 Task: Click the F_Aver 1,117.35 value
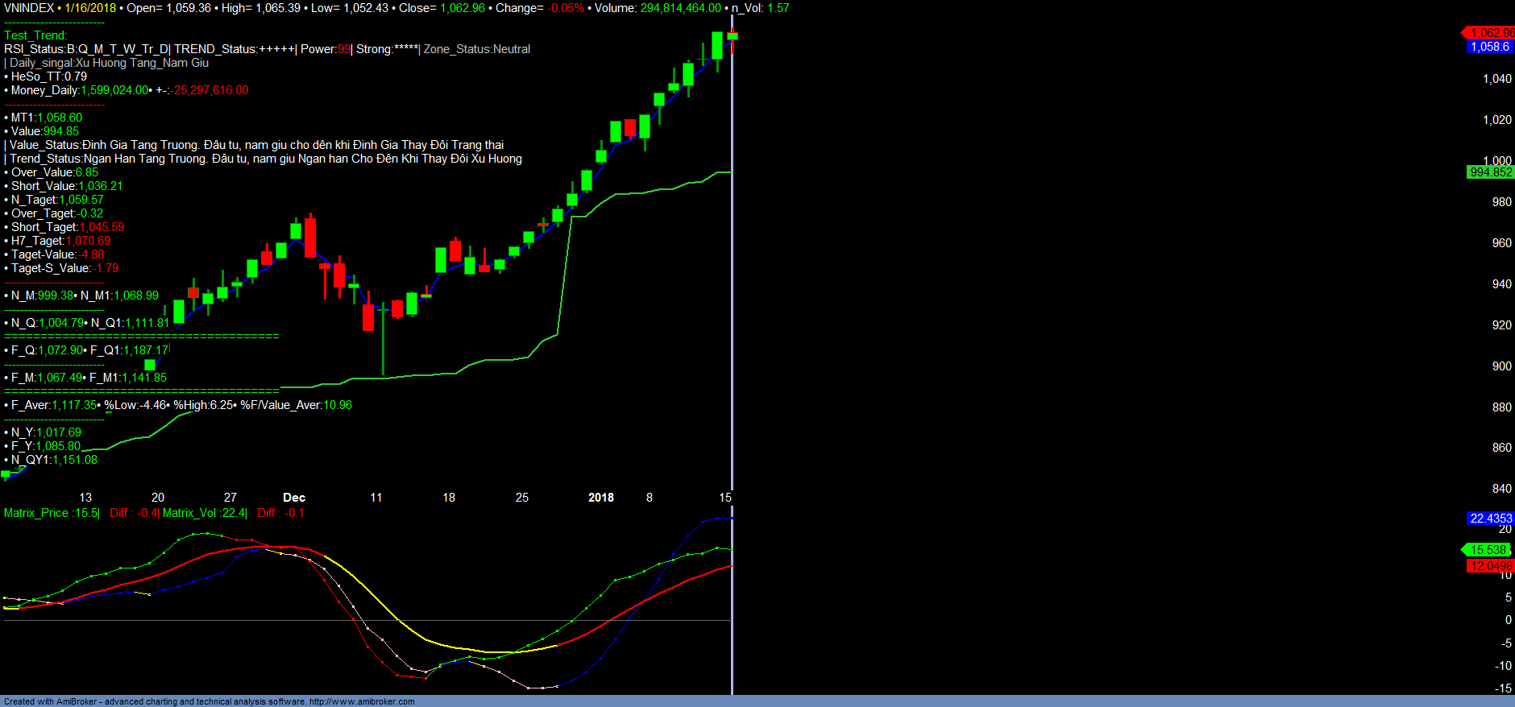click(74, 405)
